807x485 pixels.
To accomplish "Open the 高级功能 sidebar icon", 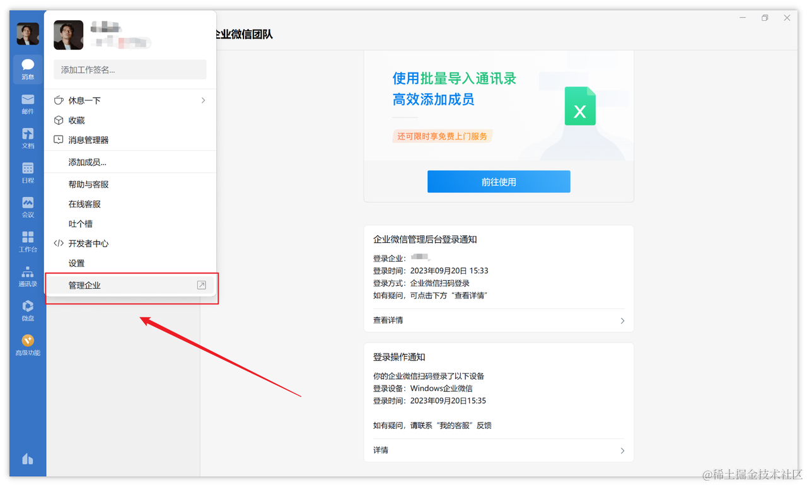I will [x=28, y=344].
